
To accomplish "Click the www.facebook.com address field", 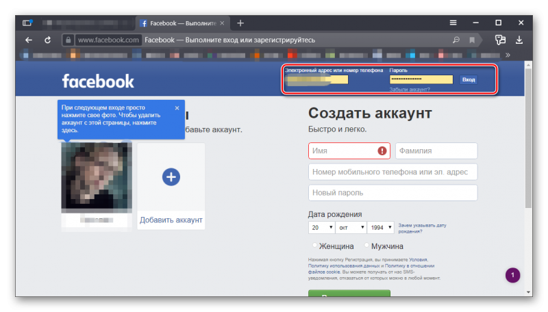I will [x=108, y=40].
